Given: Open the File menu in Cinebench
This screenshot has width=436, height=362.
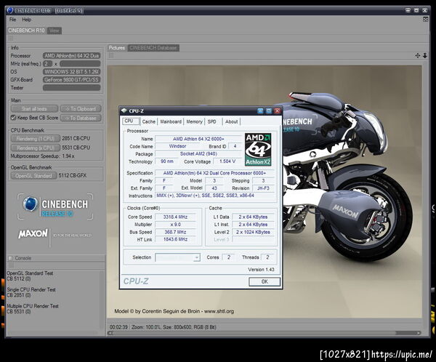Looking at the screenshot, I should (13, 20).
